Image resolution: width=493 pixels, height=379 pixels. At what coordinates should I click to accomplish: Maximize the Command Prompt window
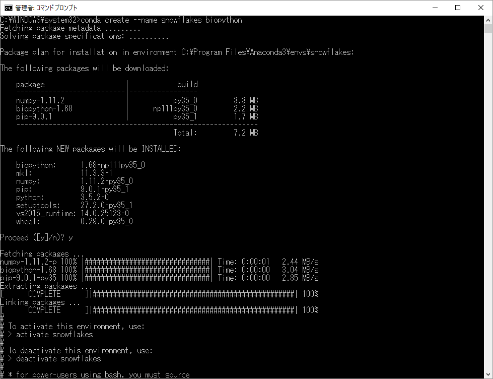click(458, 8)
